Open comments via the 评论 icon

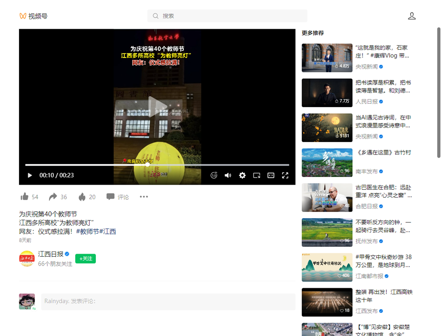pos(110,197)
